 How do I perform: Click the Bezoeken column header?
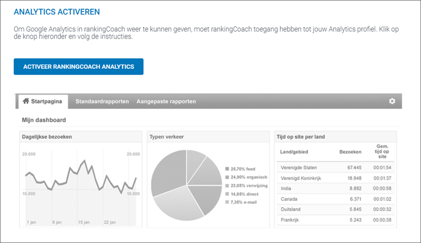(x=350, y=152)
